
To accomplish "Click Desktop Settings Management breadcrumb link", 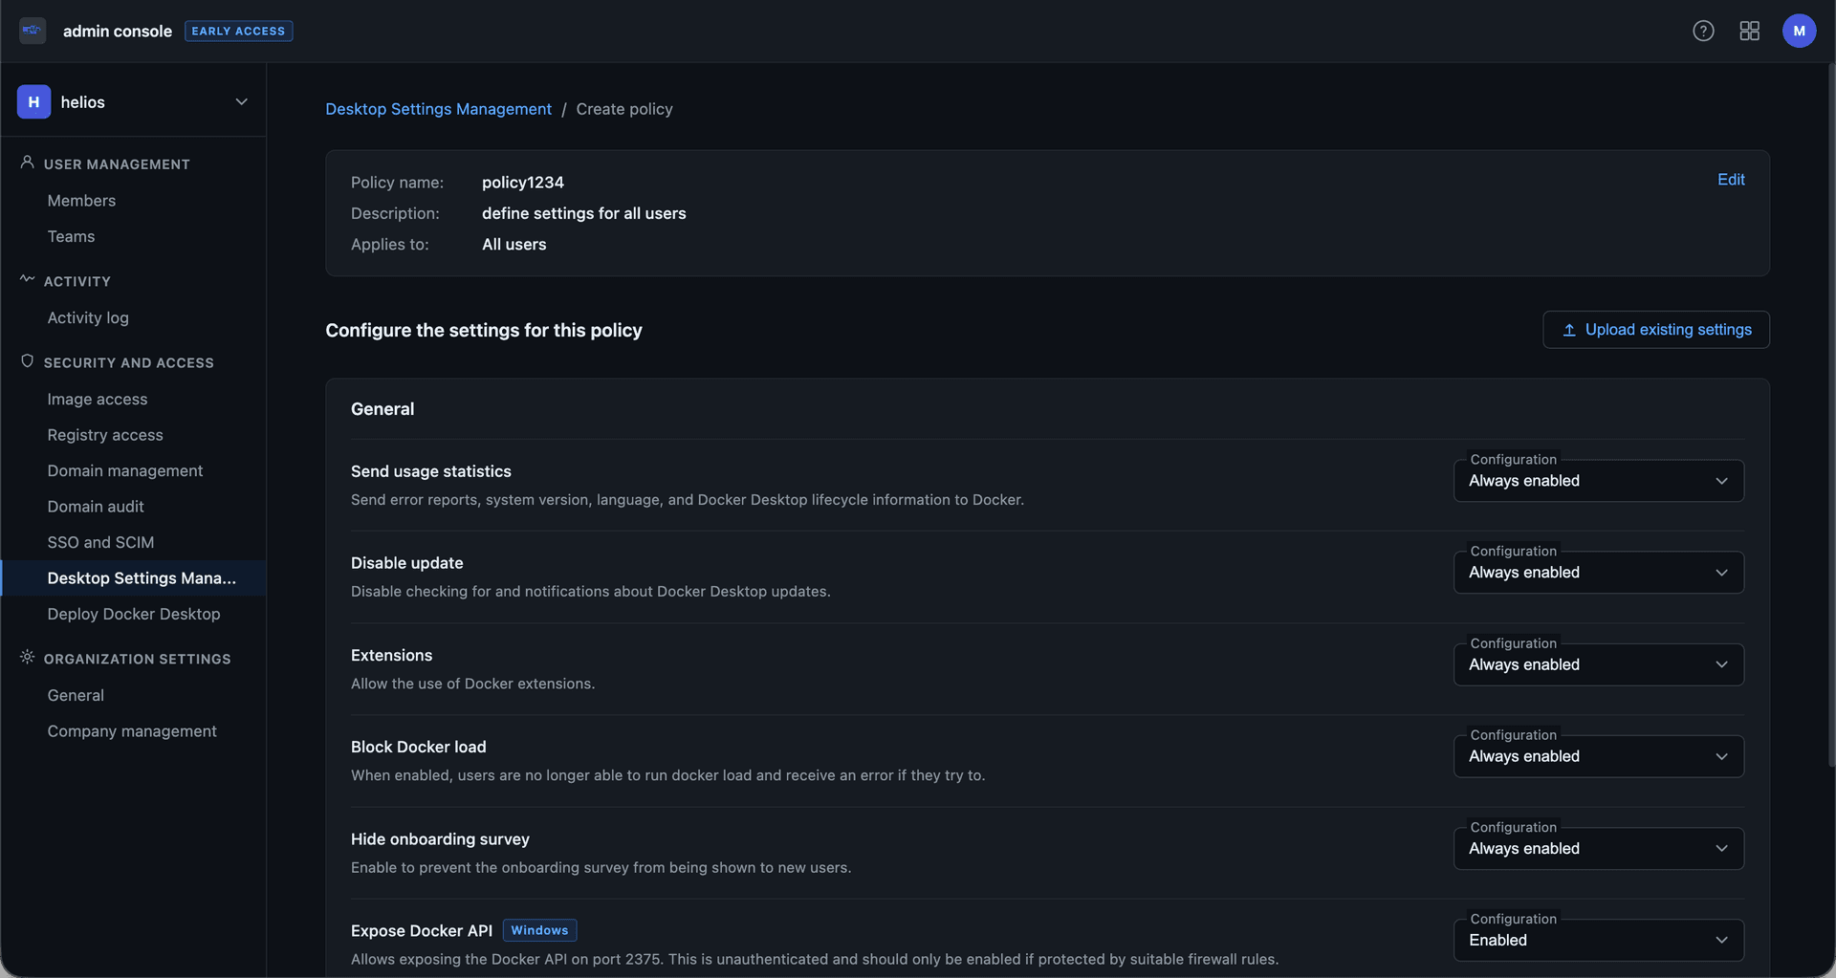I will 438,109.
